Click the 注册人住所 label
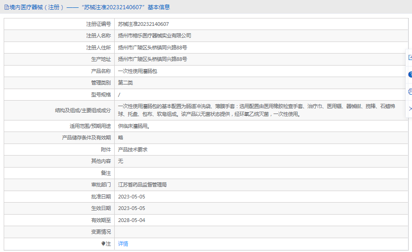Screen dimensions: 412x252 pyautogui.click(x=98, y=48)
